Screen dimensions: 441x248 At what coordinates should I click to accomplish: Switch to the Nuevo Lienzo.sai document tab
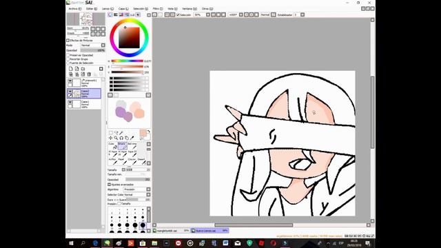pos(209,231)
